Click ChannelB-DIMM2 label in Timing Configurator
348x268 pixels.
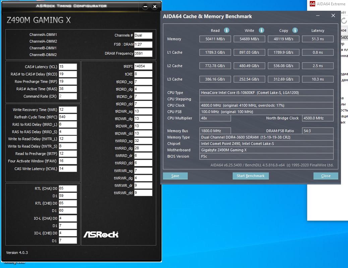[x=43, y=55]
